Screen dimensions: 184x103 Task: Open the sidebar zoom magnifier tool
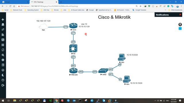(3, 55)
